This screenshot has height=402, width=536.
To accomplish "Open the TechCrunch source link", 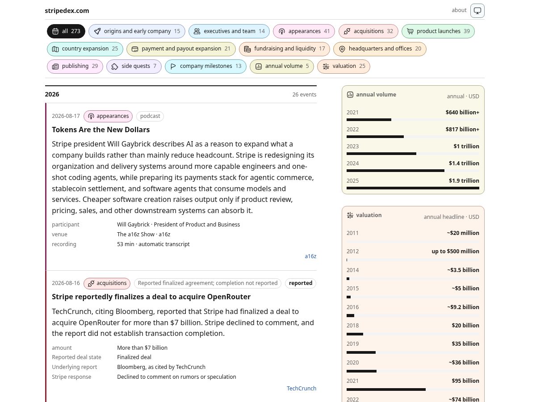I will (x=301, y=389).
